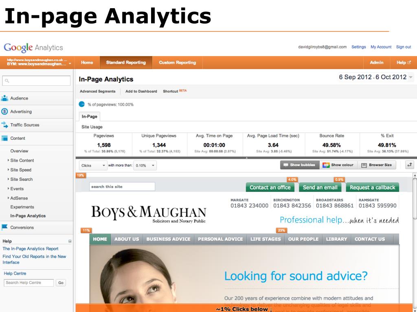417x312 pixels.
Task: Click the orange 23% click bubble
Action: [x=282, y=230]
